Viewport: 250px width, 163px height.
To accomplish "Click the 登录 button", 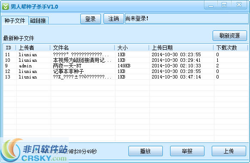I will point(90,19).
